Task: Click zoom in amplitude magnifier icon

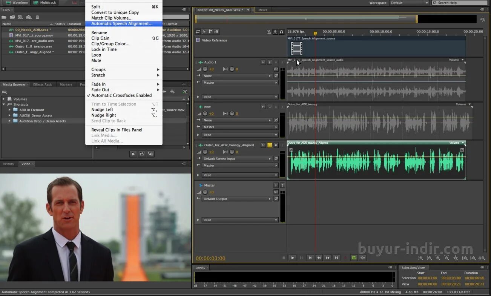Action: click(421, 258)
